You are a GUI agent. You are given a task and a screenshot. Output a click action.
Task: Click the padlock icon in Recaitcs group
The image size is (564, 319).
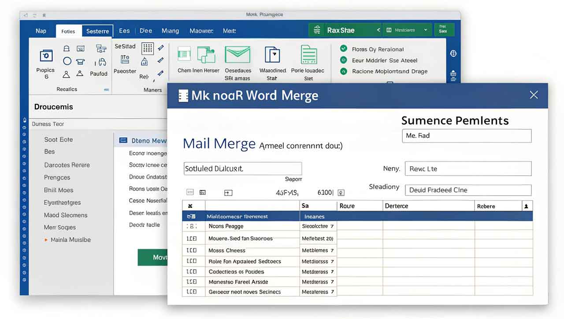coord(67,49)
